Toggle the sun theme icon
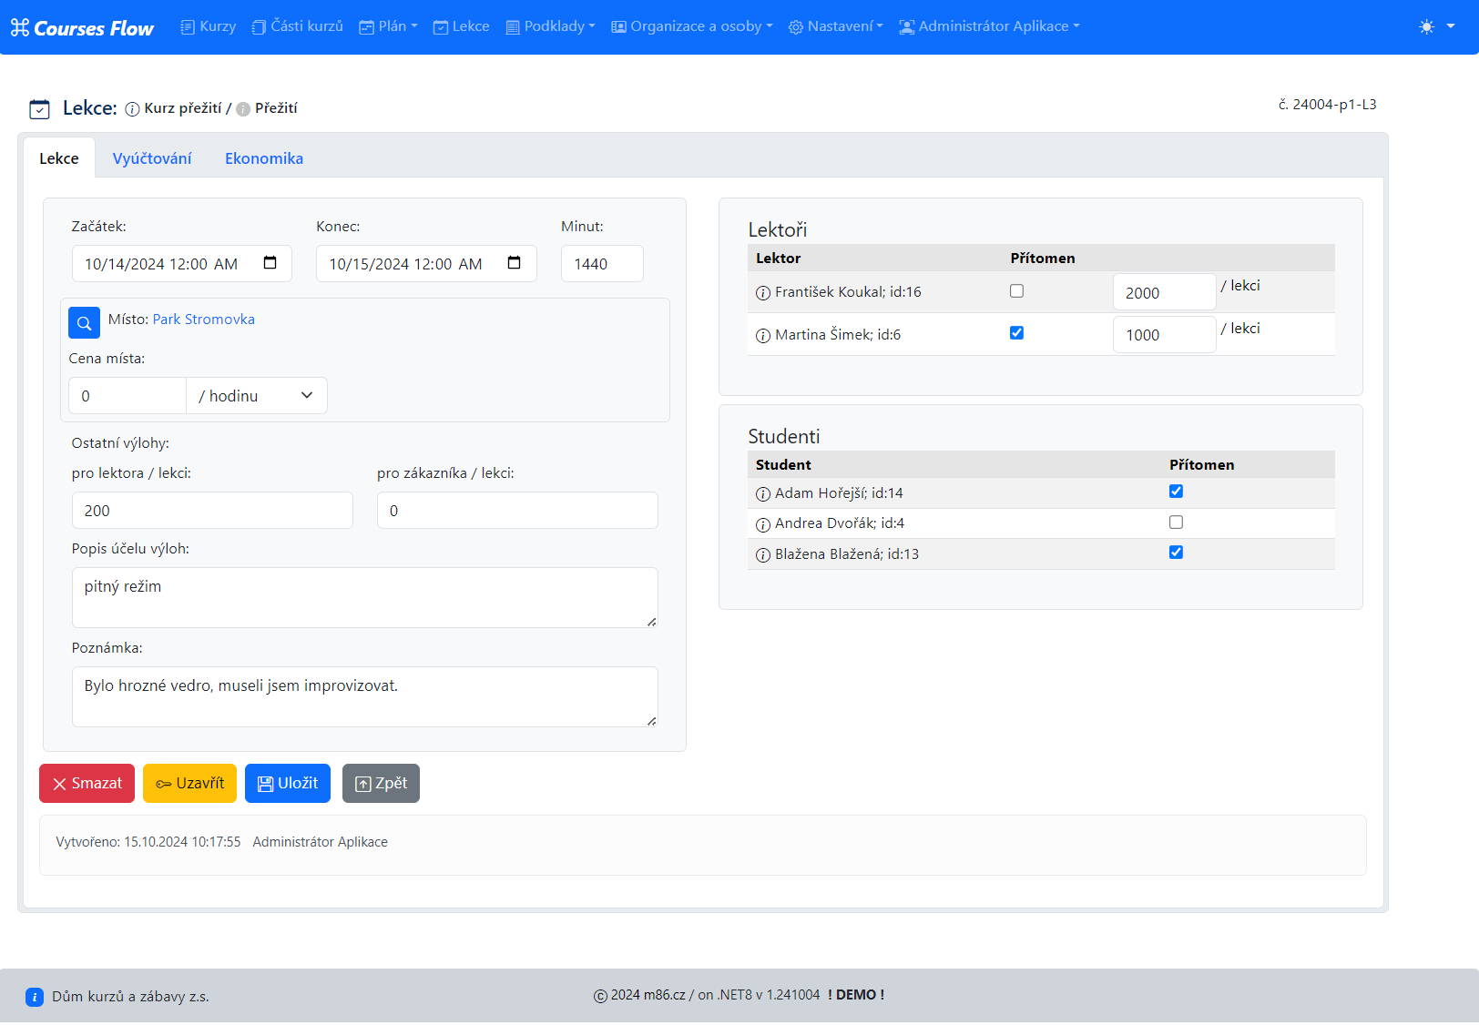 [x=1426, y=26]
